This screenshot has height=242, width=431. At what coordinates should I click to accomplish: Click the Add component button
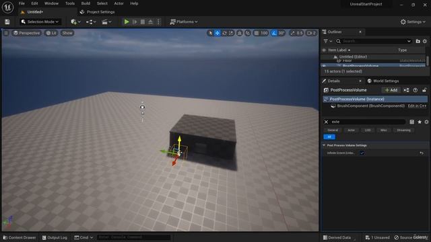pos(391,90)
